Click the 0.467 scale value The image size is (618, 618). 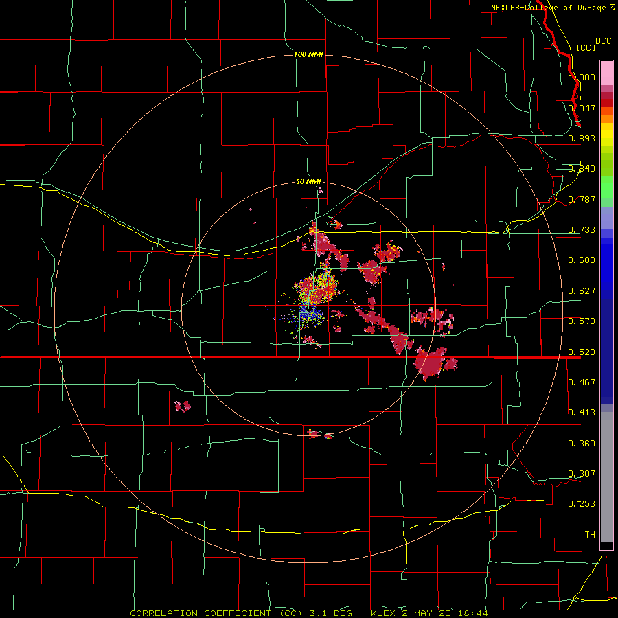582,382
